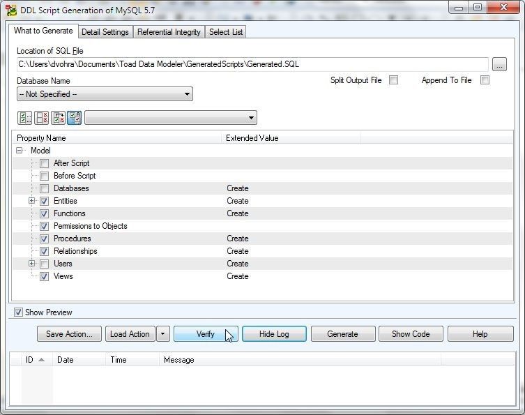Viewport: 525px width, 415px height.
Task: Click the Time column header in log
Action: (x=132, y=360)
